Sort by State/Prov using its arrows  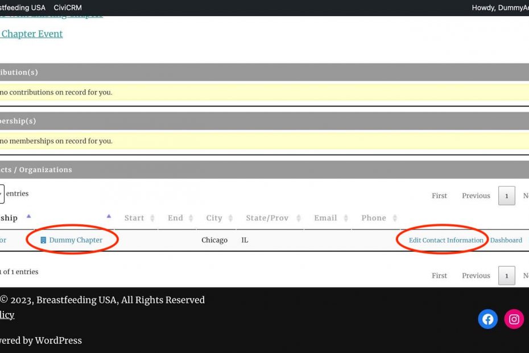tap(299, 218)
